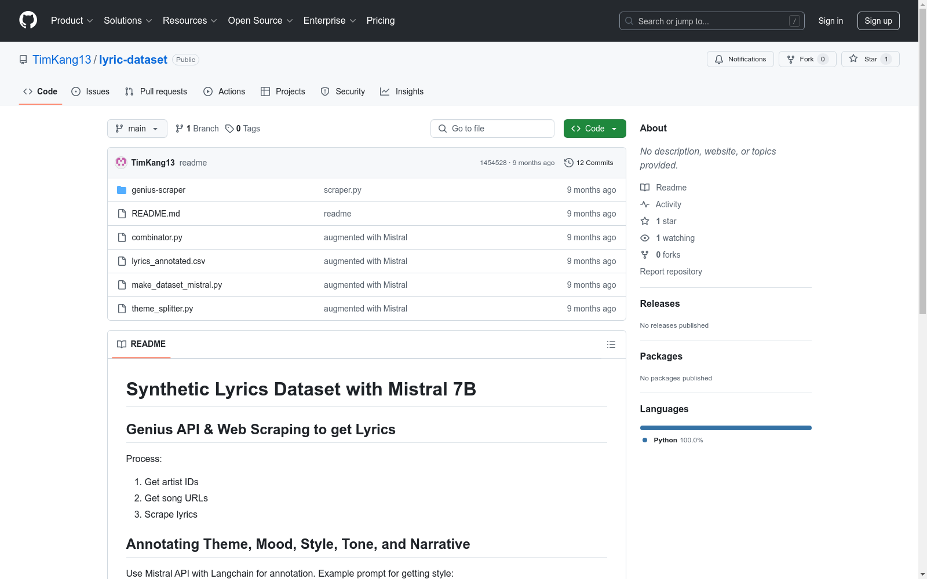The image size is (927, 579).
Task: Open lyrics_annotated.csv file
Action: 168,261
